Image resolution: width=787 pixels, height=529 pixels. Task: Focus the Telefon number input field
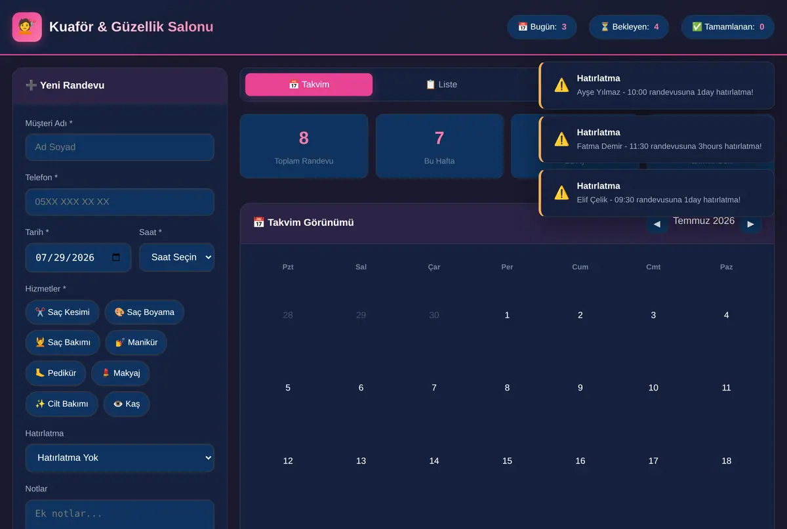click(120, 201)
